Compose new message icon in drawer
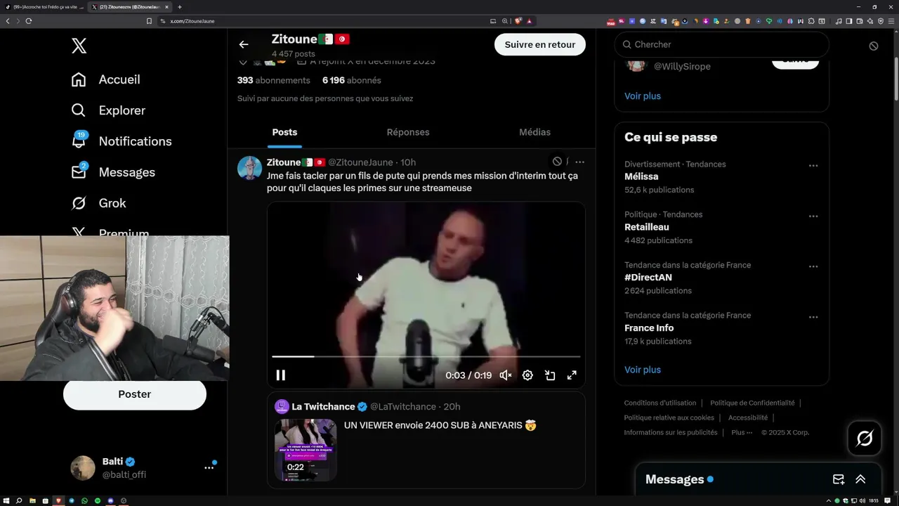The image size is (899, 506). 839,479
